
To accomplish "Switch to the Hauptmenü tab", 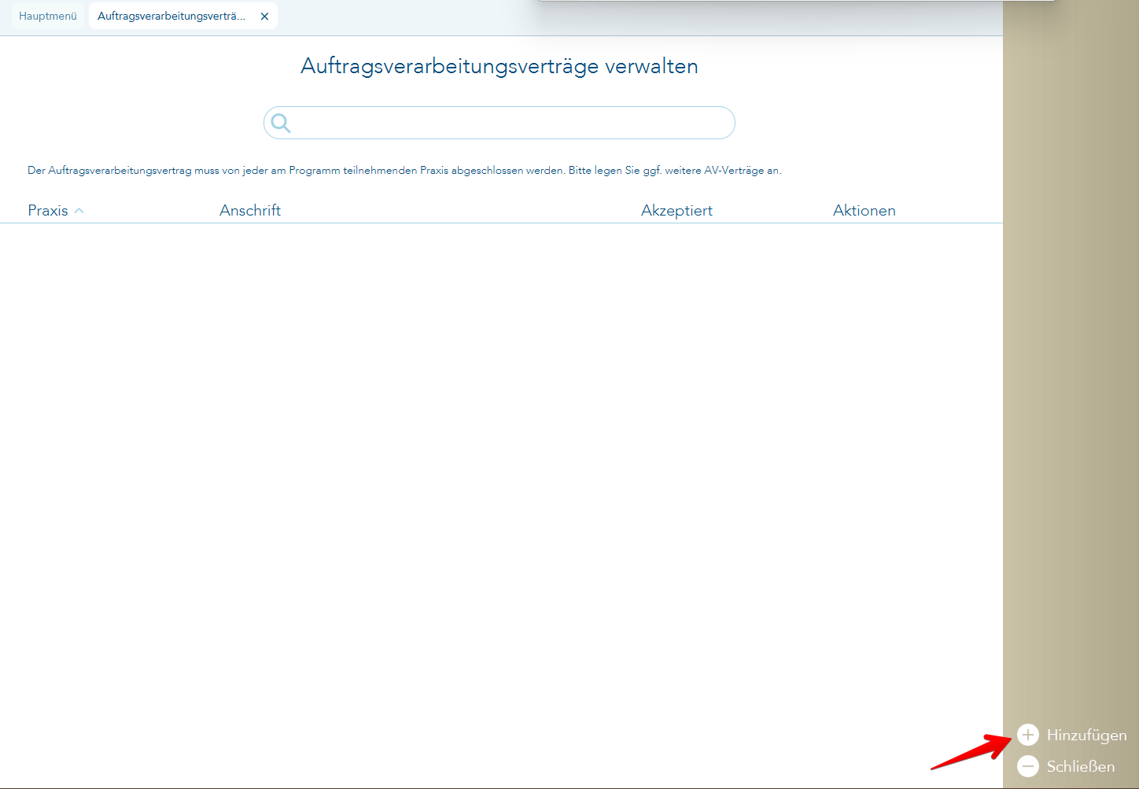I will tap(47, 15).
